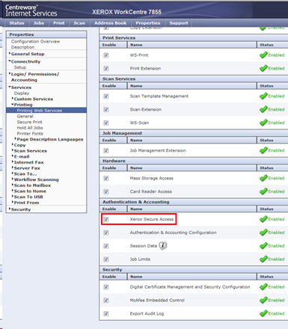Open the Address Book tab

click(110, 23)
